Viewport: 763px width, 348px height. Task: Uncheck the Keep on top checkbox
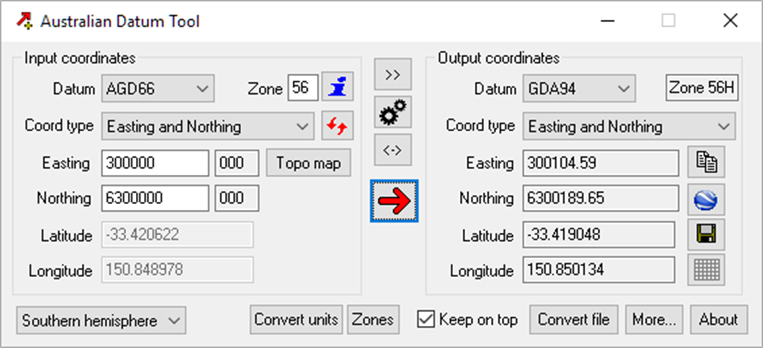click(x=425, y=320)
